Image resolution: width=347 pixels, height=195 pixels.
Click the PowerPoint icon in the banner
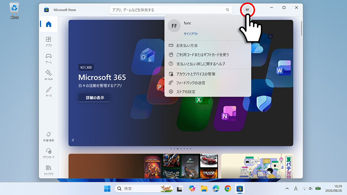click(x=161, y=85)
